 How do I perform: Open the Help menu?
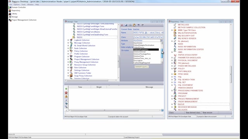click(37, 5)
